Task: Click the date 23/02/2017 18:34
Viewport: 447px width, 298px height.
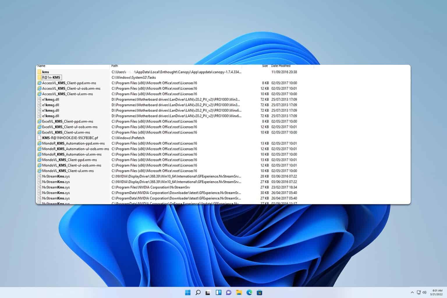Action: click(284, 187)
